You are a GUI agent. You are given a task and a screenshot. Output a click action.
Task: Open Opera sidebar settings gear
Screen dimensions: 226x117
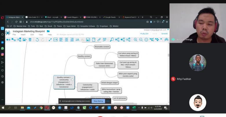pyautogui.click(x=2, y=82)
